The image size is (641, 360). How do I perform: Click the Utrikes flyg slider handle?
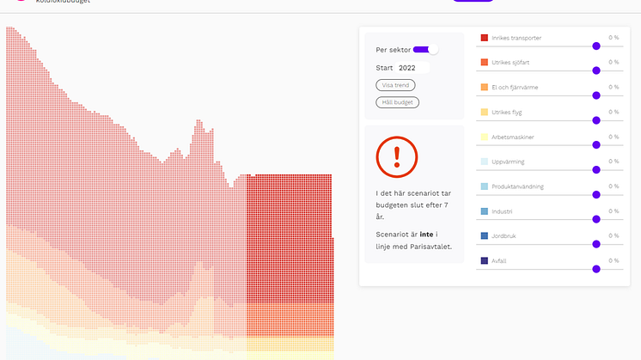pyautogui.click(x=596, y=120)
